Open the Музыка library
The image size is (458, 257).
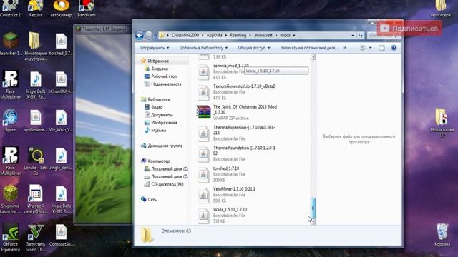[x=158, y=130]
